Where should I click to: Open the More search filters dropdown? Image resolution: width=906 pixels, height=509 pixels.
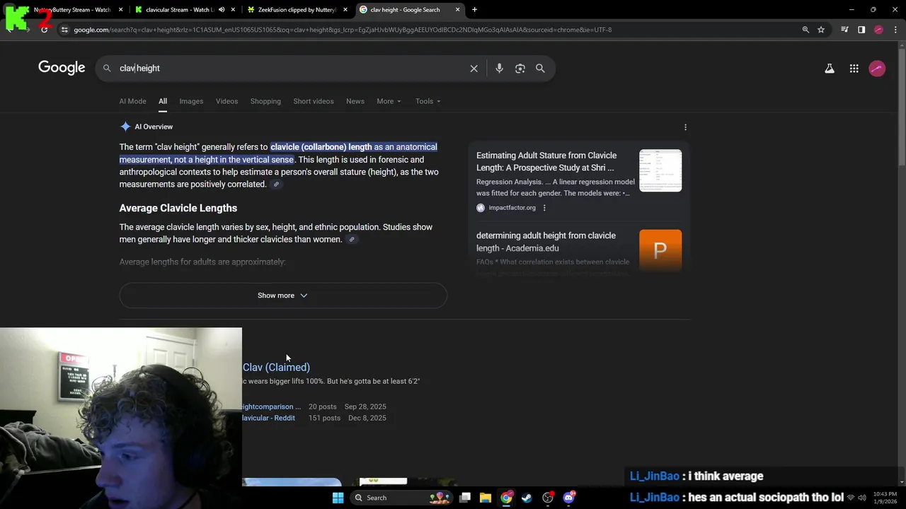[389, 101]
